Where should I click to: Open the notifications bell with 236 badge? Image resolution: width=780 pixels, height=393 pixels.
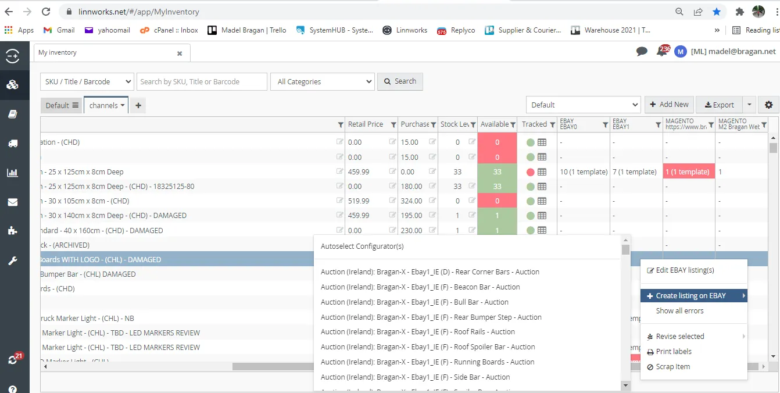[x=663, y=51]
